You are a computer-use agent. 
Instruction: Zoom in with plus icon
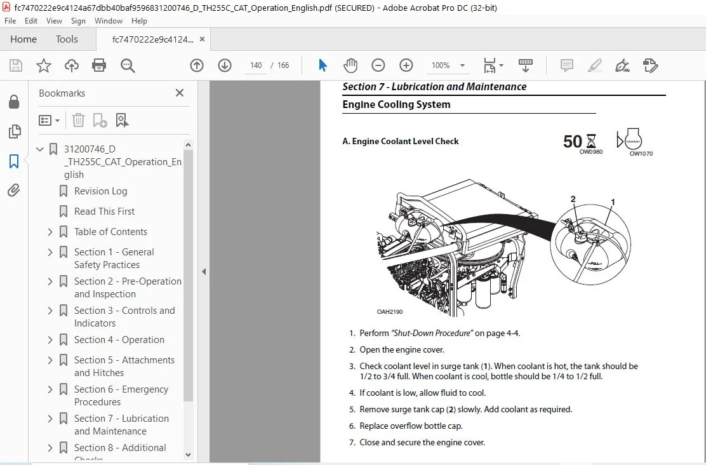[x=406, y=65]
